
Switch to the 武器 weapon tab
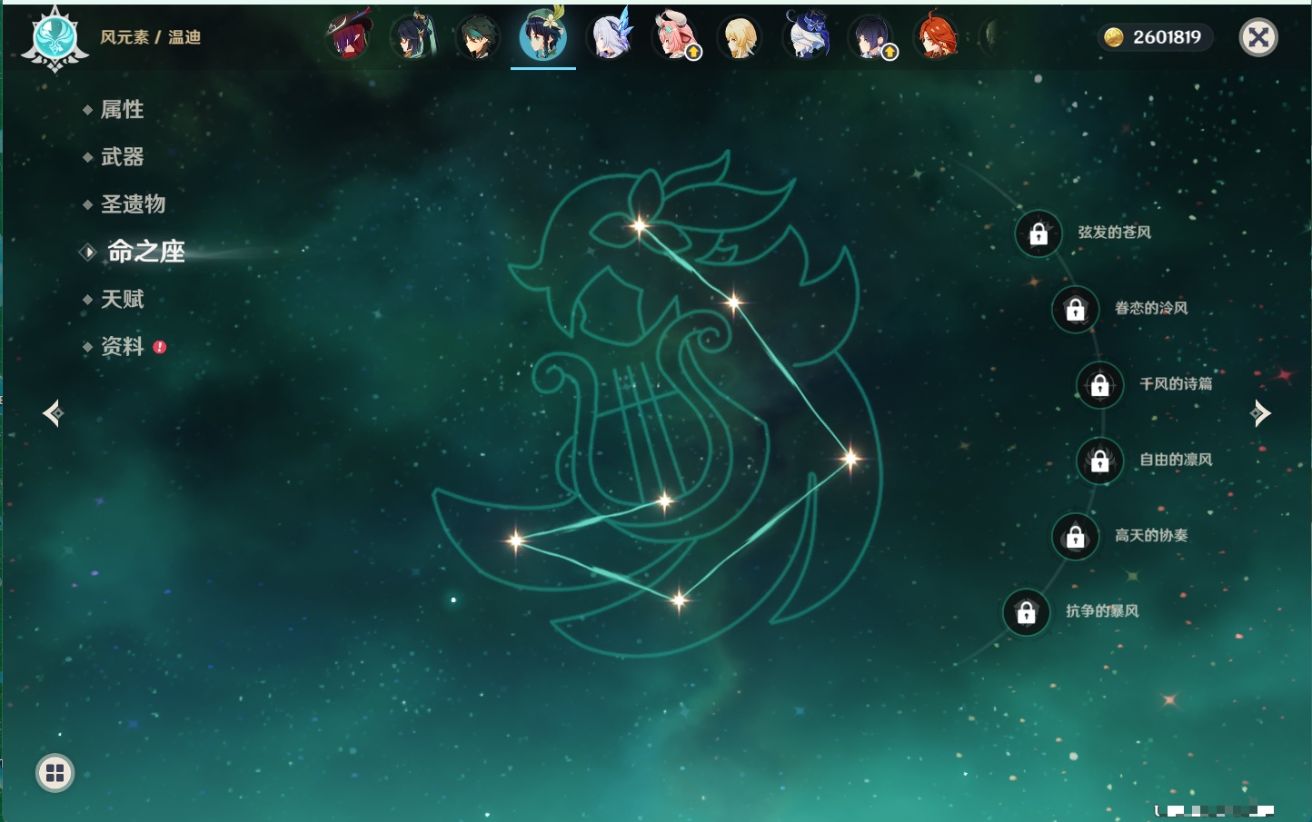122,157
